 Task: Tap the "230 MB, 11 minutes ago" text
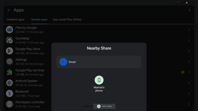pos(29,32)
